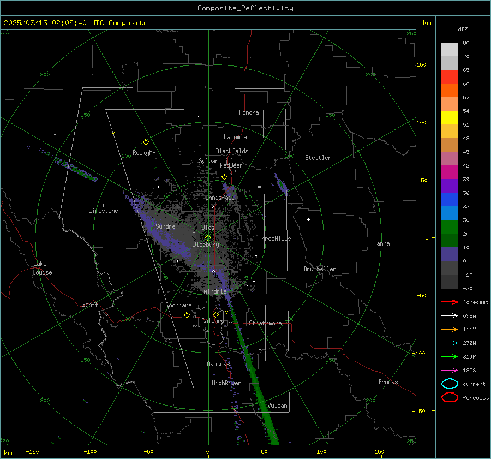Click the green radar echo over Vulcan
This screenshot has width=491, height=459.
point(264,407)
